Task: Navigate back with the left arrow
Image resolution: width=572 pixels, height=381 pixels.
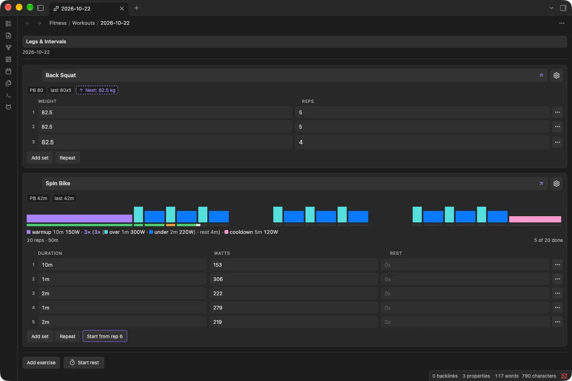Action: (x=28, y=23)
